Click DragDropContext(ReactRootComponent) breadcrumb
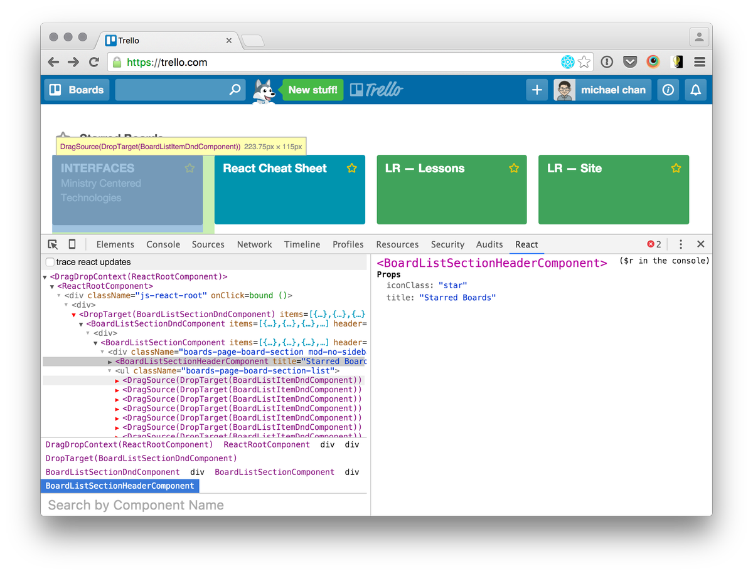This screenshot has height=574, width=753. (129, 444)
